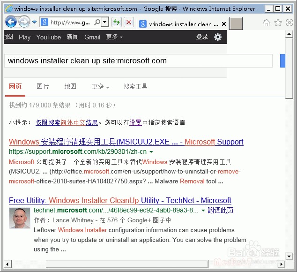Viewport: 297px width, 272px height.
Task: Click the Forward navigation arrow
Action: coord(24,22)
